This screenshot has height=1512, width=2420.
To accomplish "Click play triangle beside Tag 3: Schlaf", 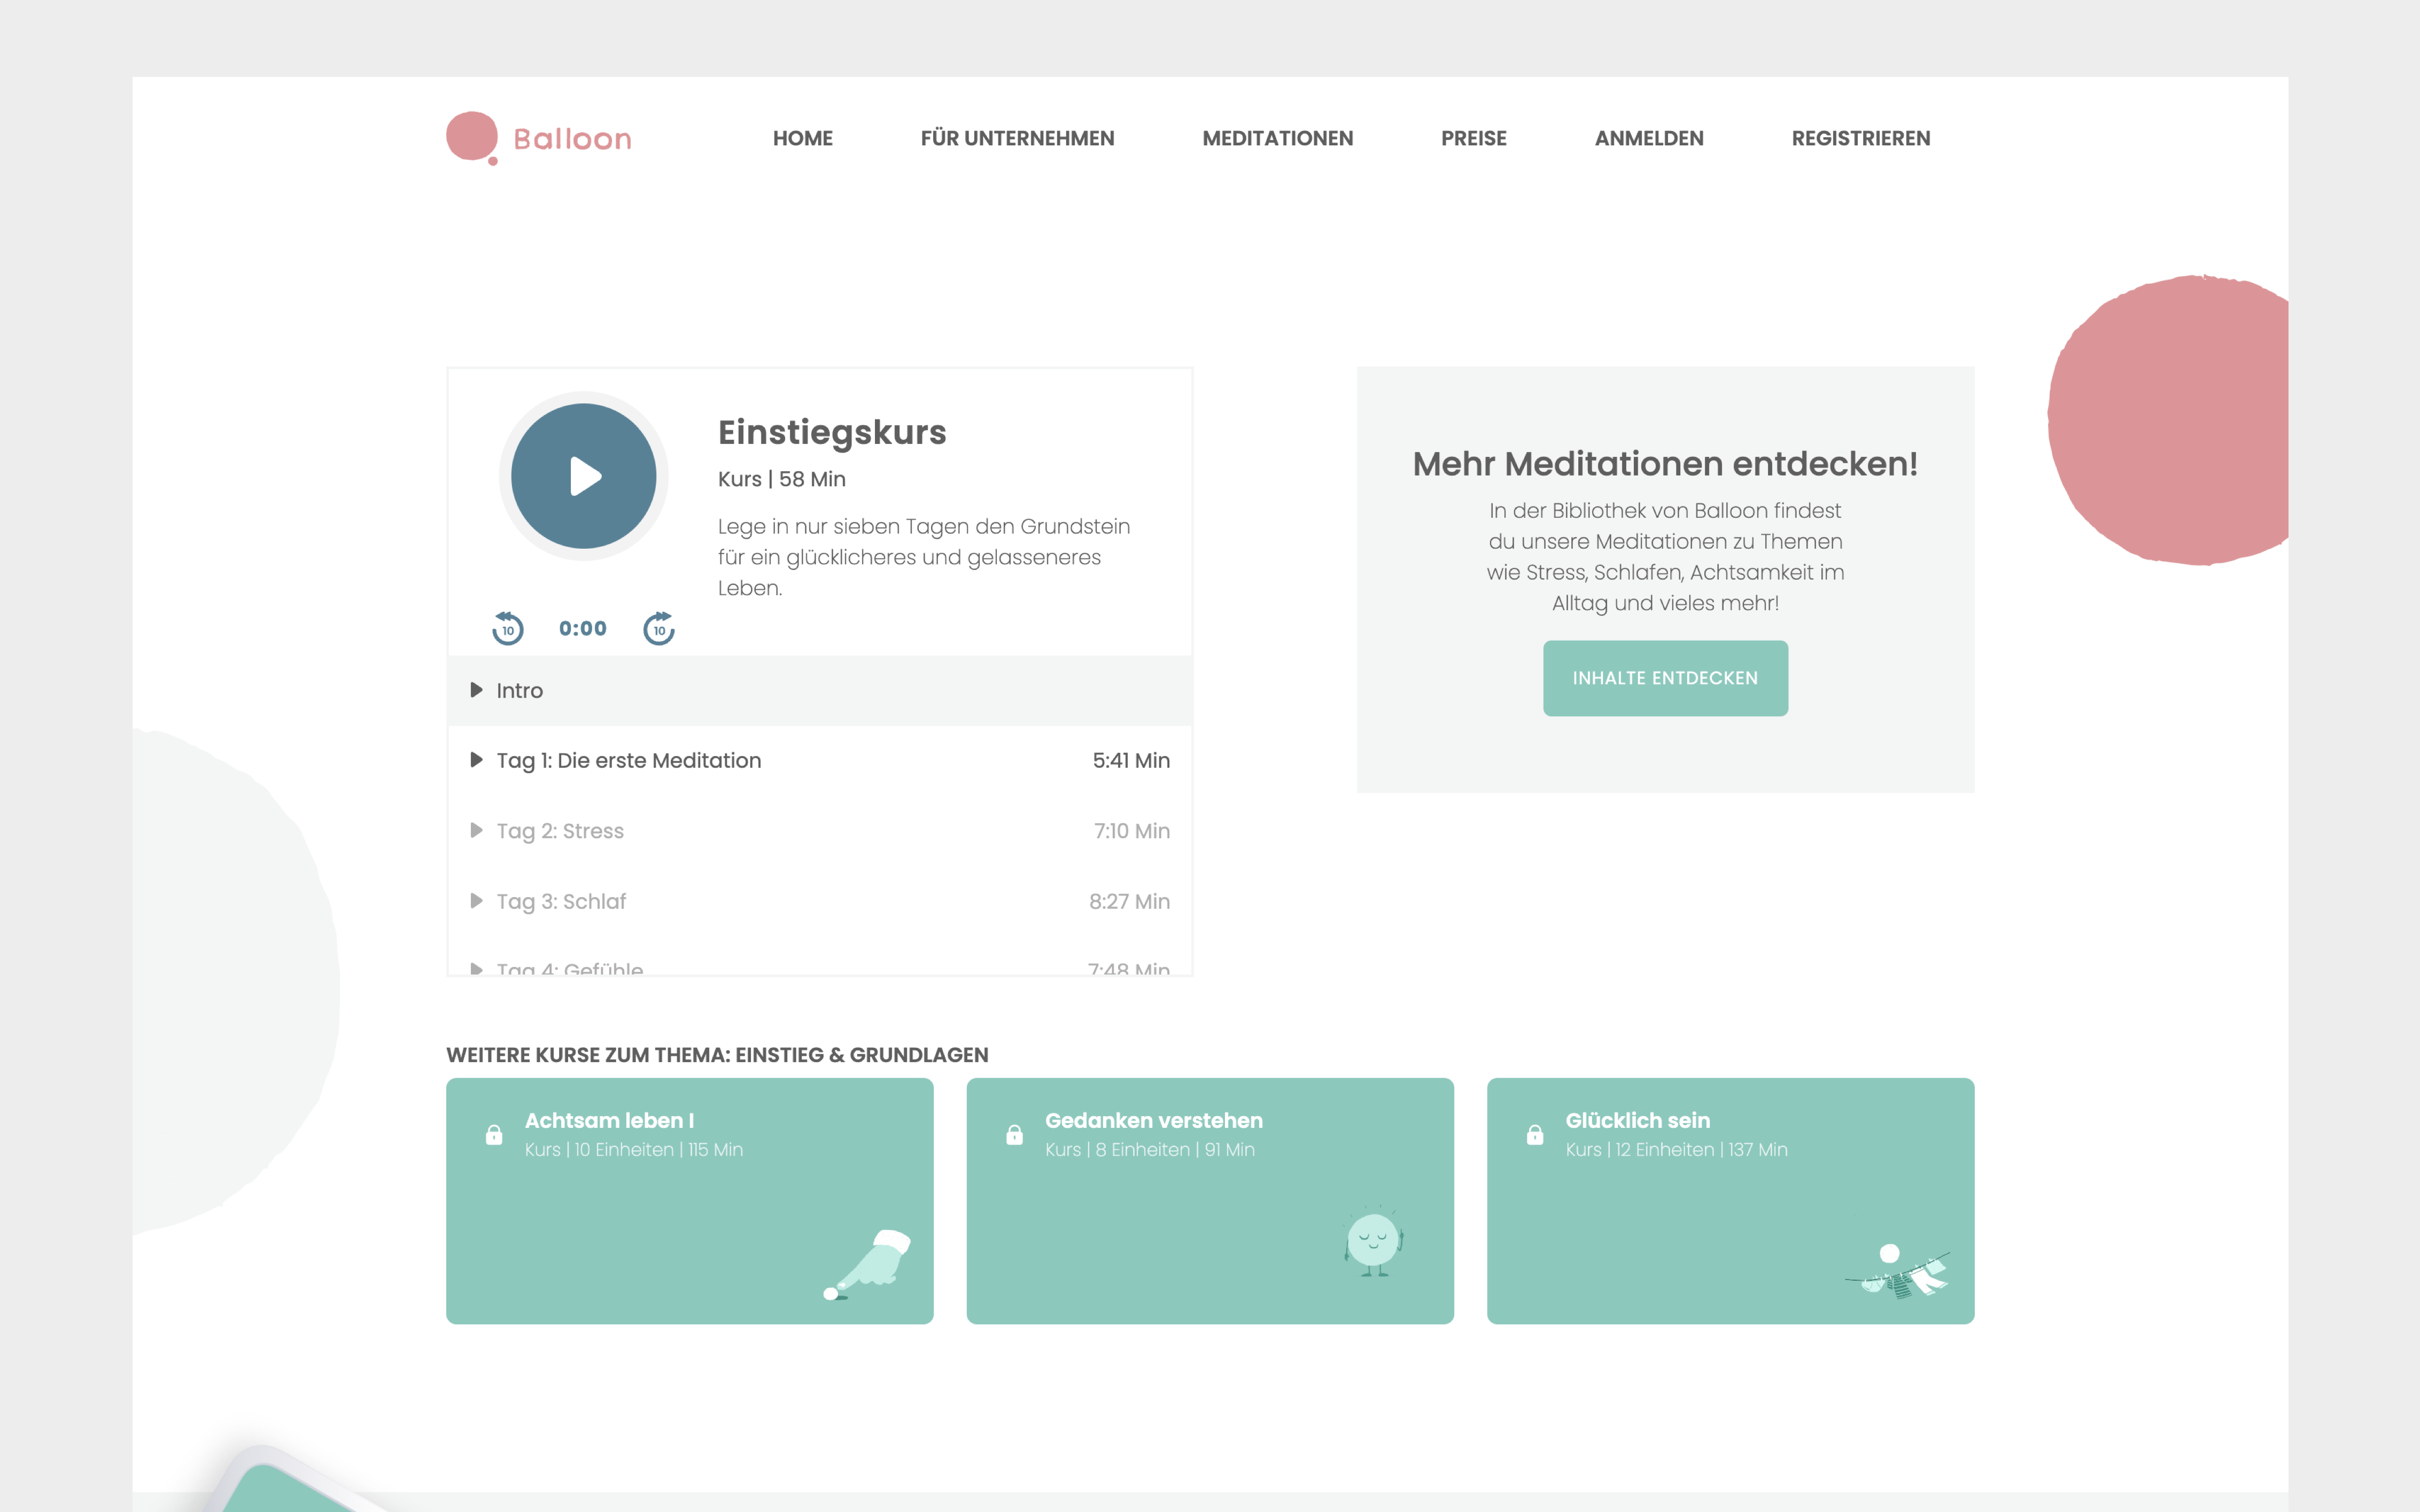I will [x=477, y=901].
